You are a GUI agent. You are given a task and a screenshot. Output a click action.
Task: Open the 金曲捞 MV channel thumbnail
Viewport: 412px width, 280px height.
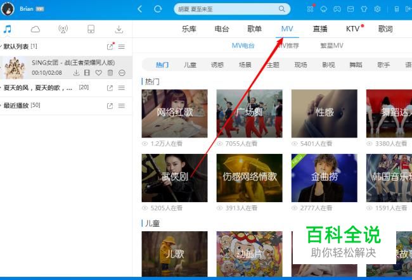tap(325, 178)
